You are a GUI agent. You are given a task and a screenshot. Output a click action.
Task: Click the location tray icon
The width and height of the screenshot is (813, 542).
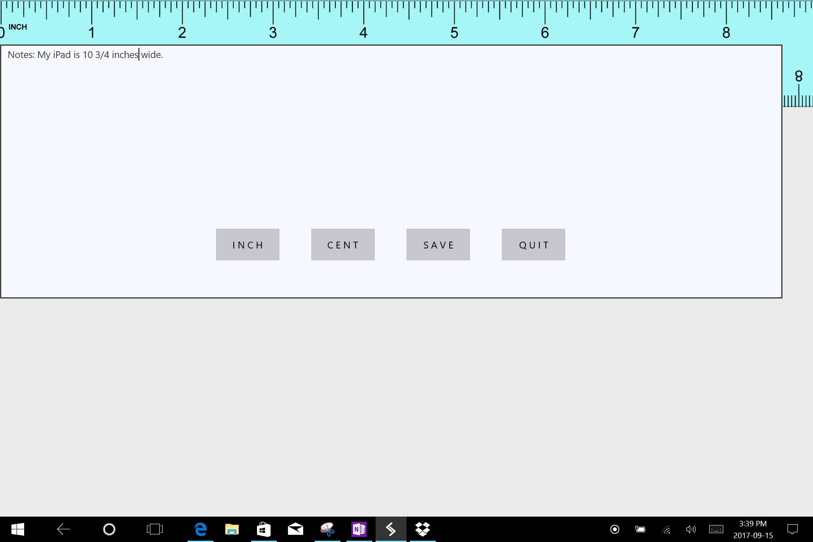coord(615,529)
